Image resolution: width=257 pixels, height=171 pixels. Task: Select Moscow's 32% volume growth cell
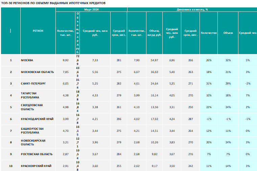228,60
